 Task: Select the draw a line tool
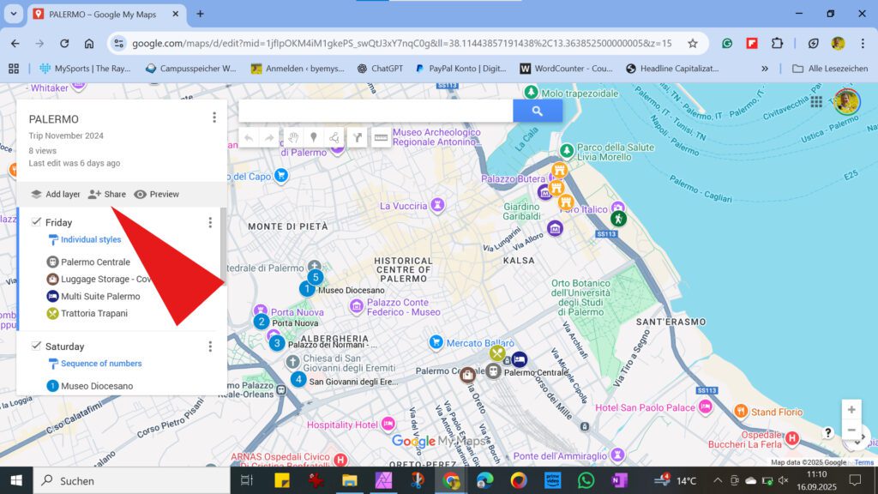coord(334,137)
